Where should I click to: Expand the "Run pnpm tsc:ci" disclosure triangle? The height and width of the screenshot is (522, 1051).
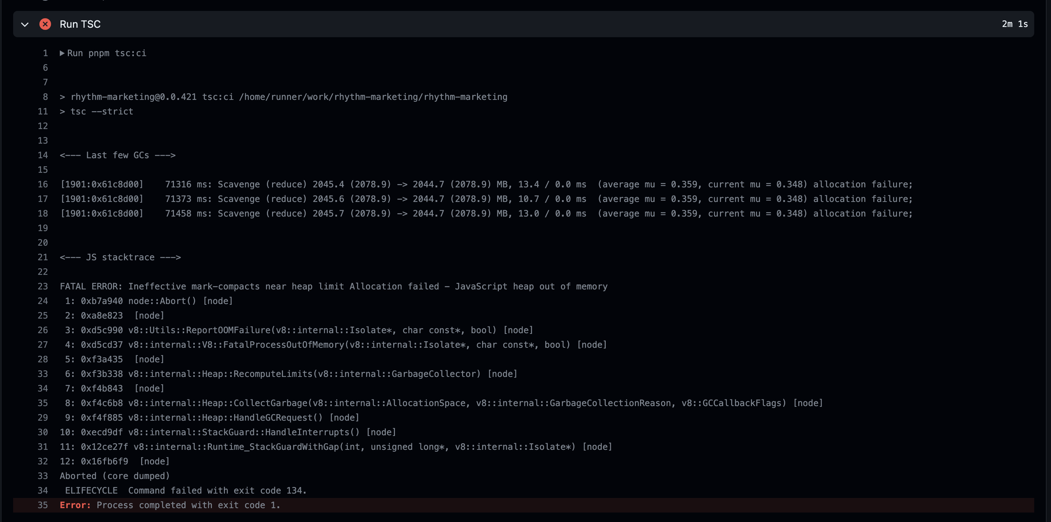[x=61, y=53]
